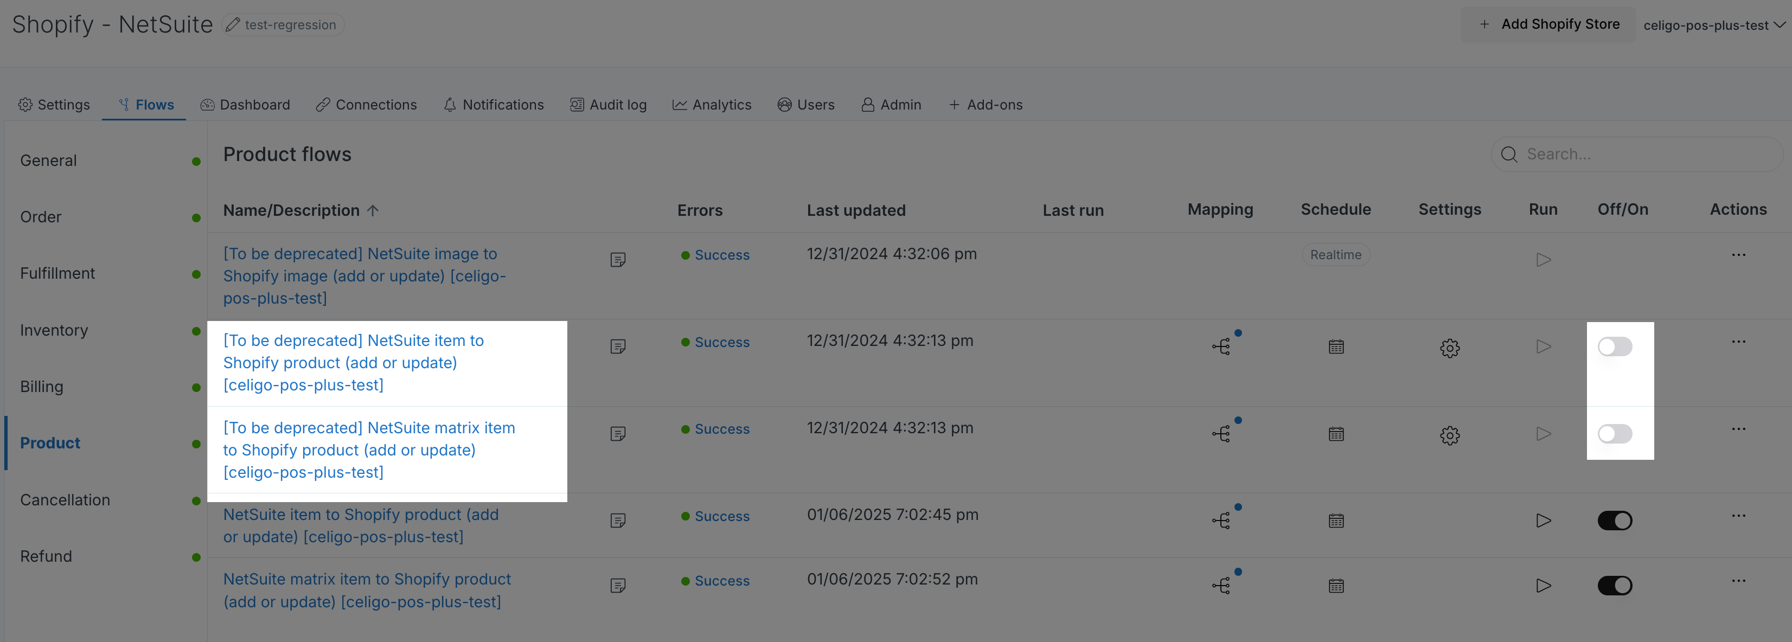Open the Admin tab

891,104
